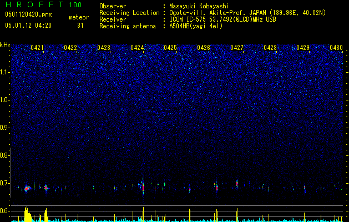Click the meteor label
Image resolution: width=349 pixels, height=222 pixels.
click(79, 17)
